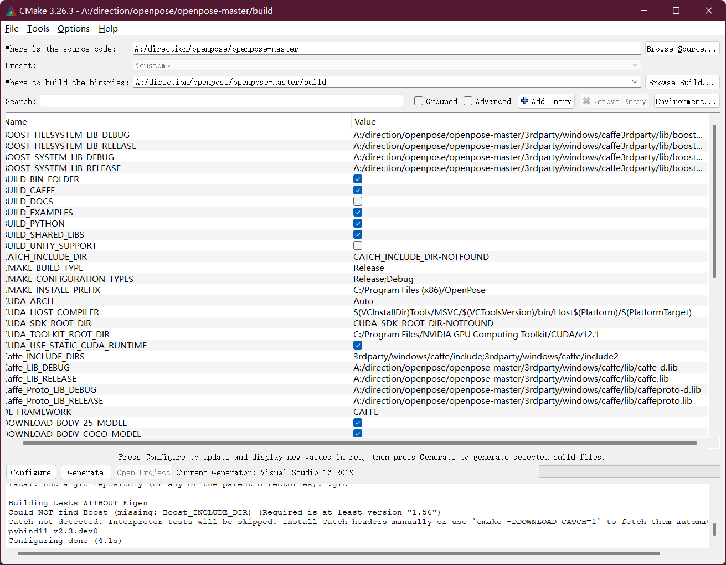Image resolution: width=726 pixels, height=565 pixels.
Task: Open the Environment dialog button
Action: point(686,101)
